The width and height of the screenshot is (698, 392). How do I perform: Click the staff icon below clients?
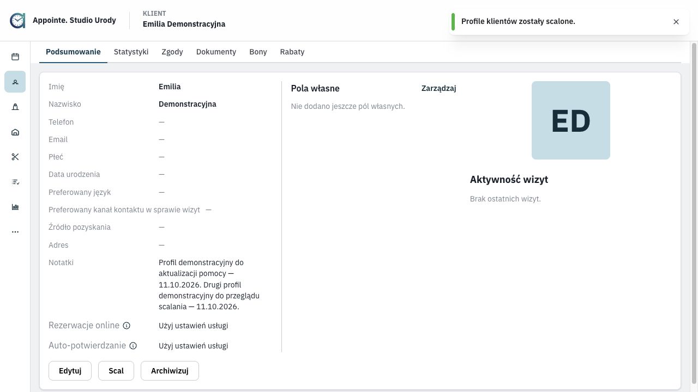pyautogui.click(x=15, y=107)
